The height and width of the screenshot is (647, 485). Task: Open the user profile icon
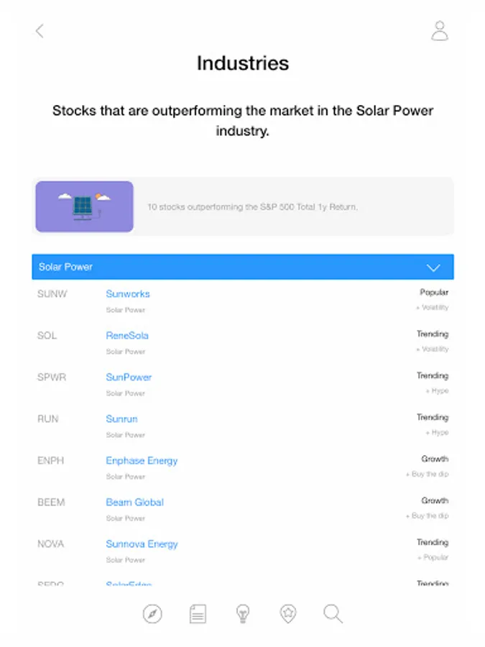440,31
